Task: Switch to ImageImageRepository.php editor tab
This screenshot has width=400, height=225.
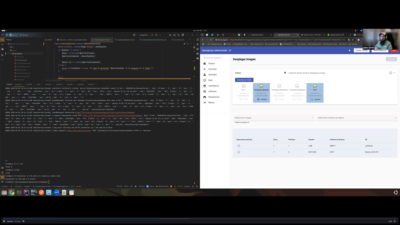Action: pyautogui.click(x=125, y=40)
